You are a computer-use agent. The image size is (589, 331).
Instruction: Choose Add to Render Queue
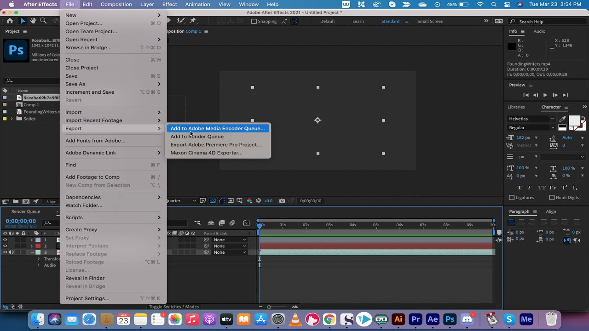click(197, 137)
